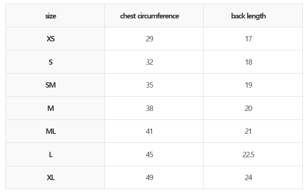
Task: Select the ML size row label
Action: (x=51, y=131)
